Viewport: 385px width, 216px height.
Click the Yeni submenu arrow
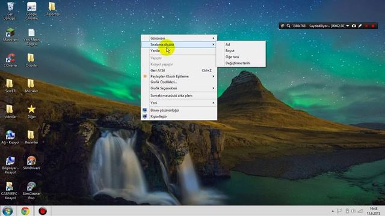(x=213, y=103)
